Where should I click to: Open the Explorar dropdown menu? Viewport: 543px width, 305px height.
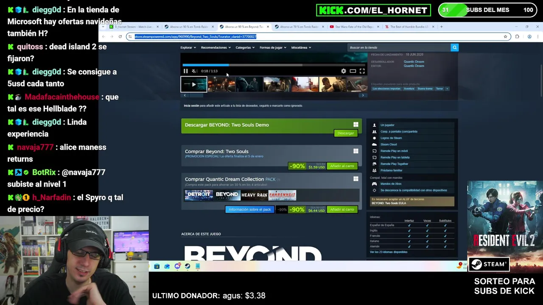coord(188,47)
